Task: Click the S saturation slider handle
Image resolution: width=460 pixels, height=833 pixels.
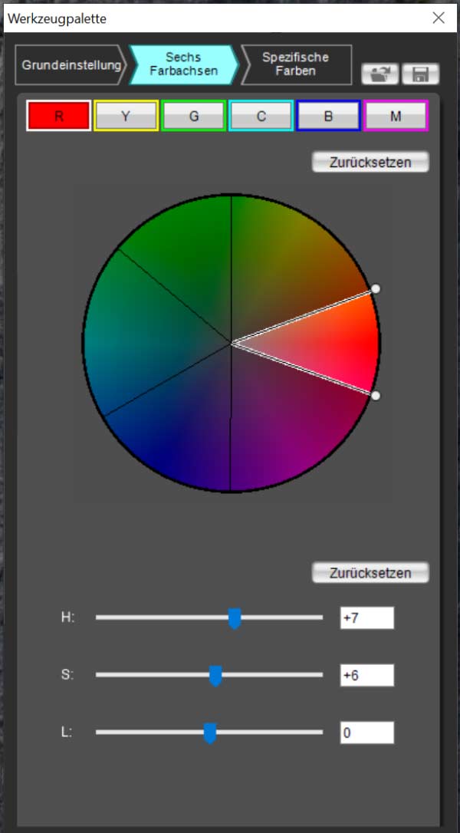Action: click(215, 675)
